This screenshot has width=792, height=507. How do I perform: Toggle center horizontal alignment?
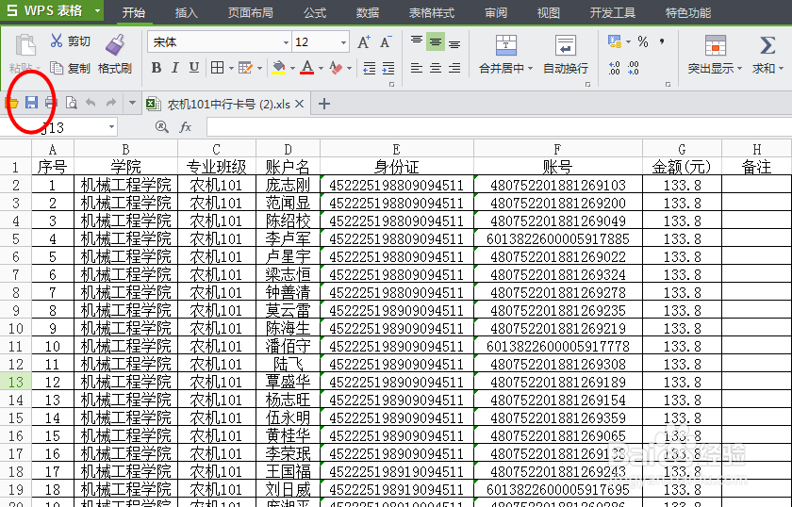tap(436, 68)
